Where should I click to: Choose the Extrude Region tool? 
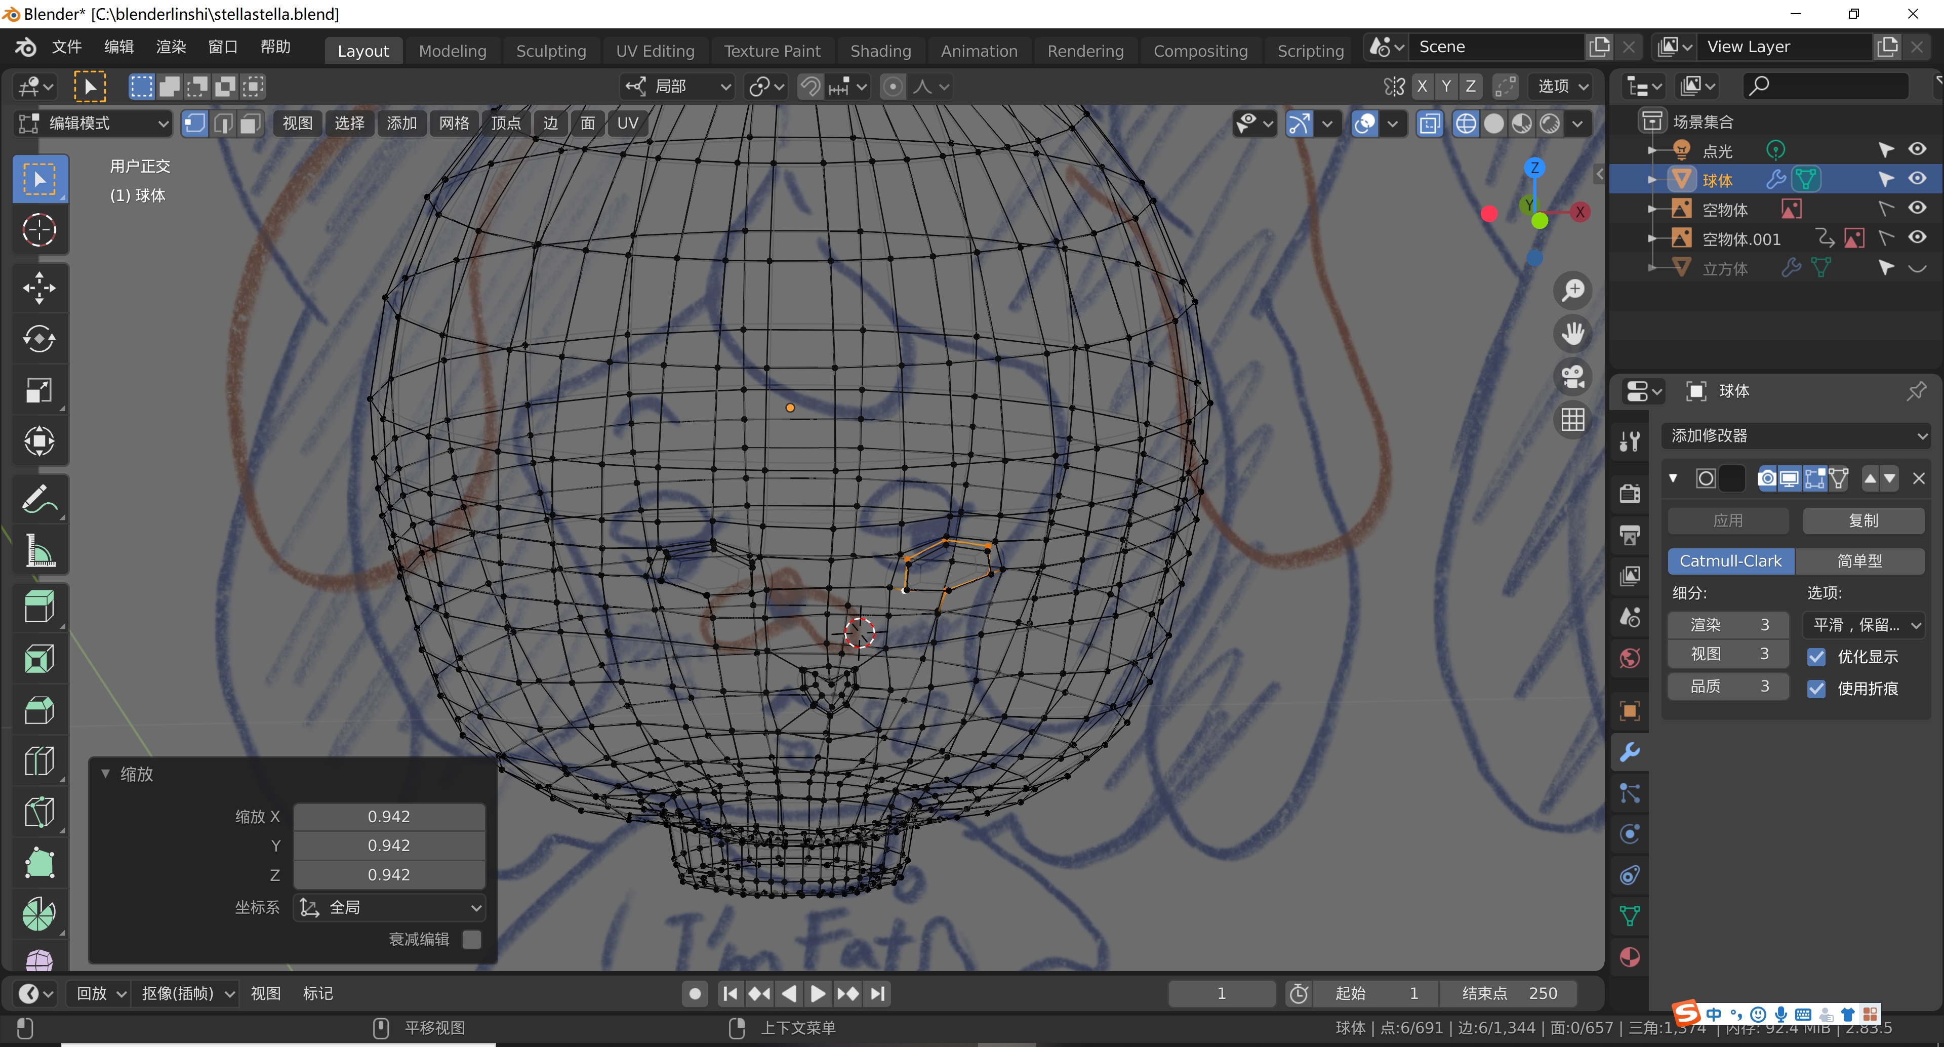[x=39, y=607]
